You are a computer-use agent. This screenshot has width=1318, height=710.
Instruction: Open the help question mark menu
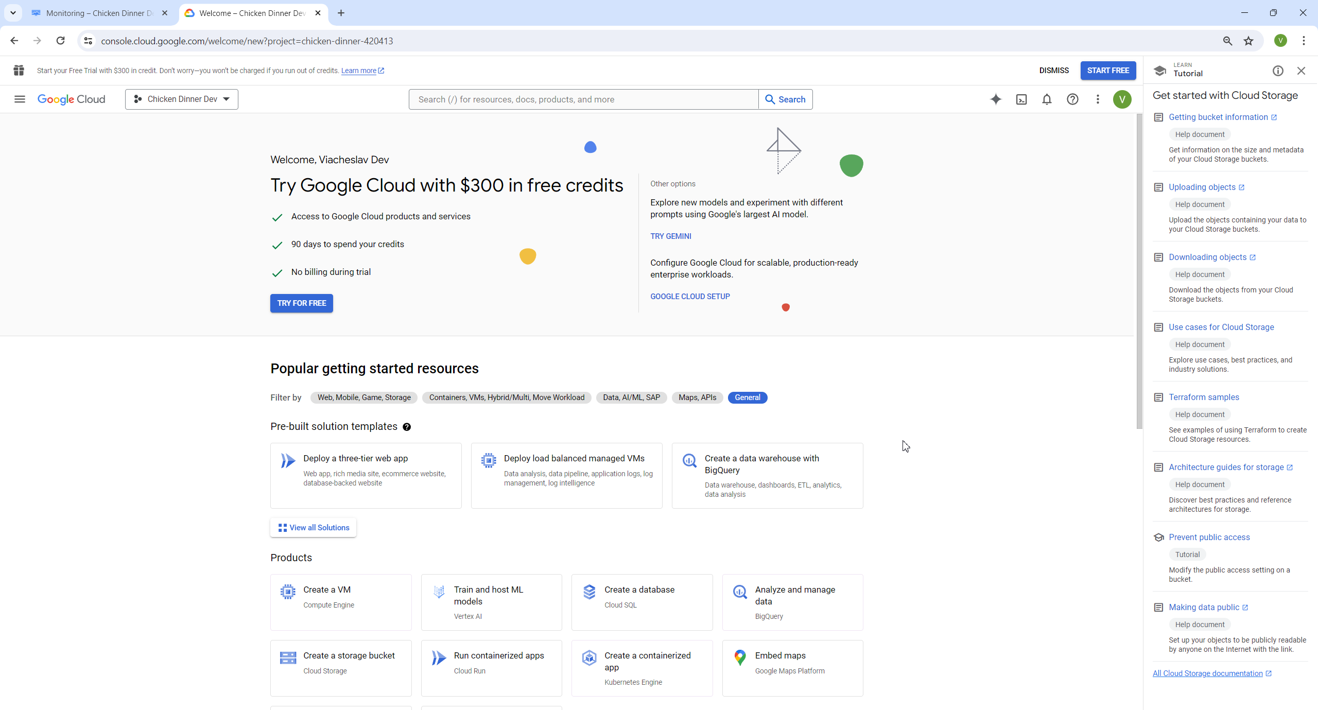[1072, 99]
